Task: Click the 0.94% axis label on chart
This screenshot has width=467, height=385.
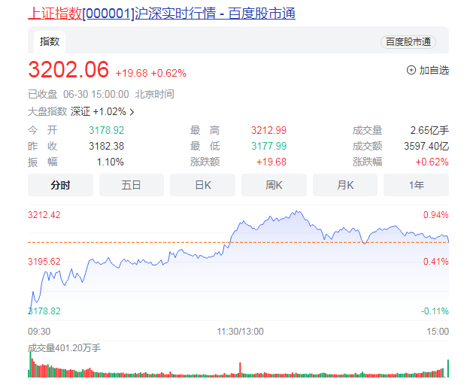Action: (x=435, y=215)
